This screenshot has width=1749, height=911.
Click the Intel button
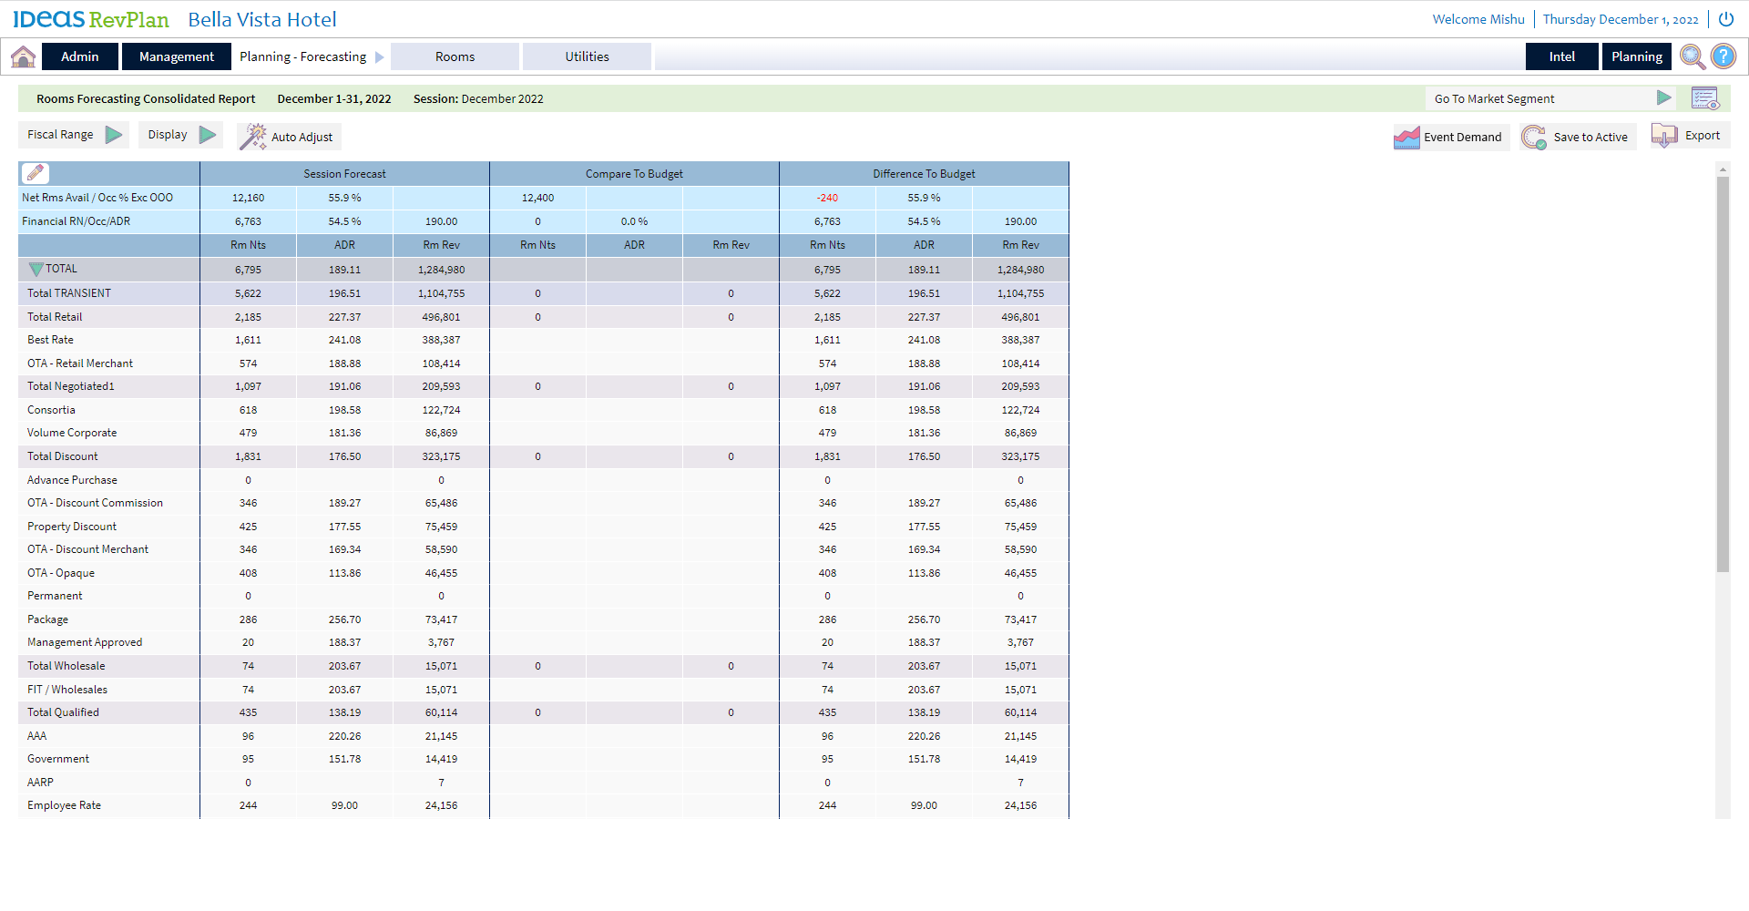pyautogui.click(x=1561, y=56)
